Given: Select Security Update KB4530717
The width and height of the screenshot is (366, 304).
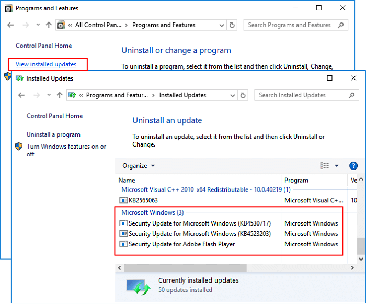Looking at the screenshot, I should (200, 223).
